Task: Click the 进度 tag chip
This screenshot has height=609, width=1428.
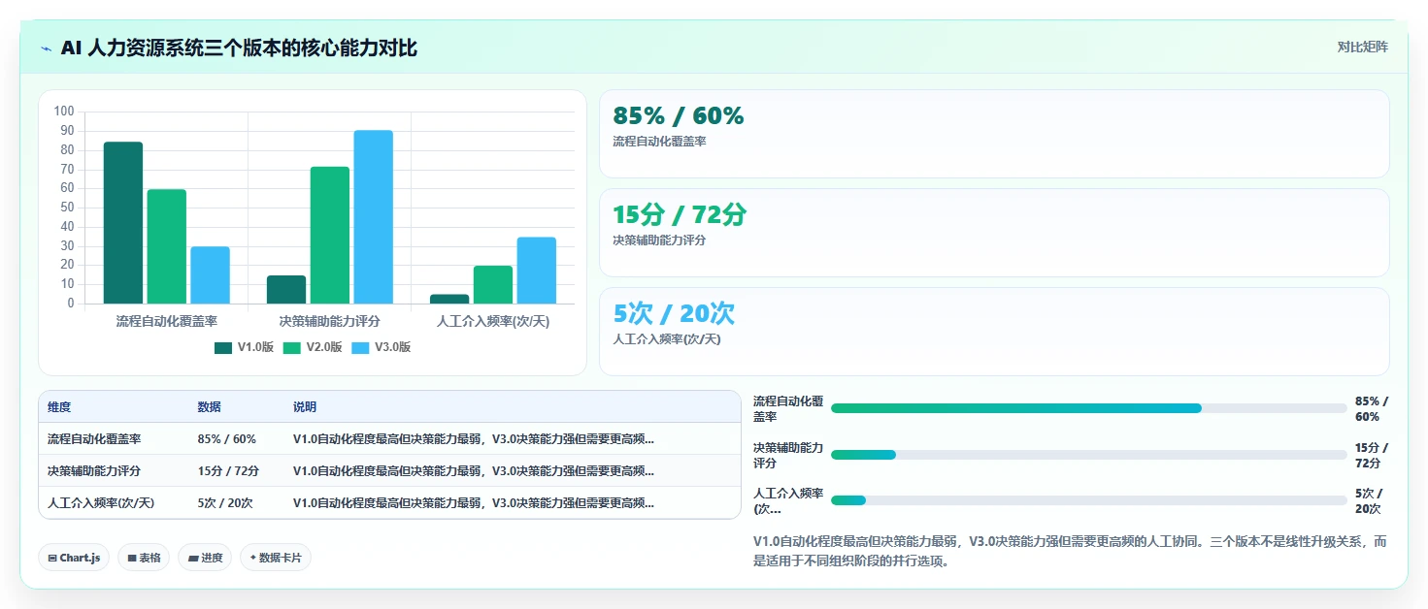Action: tap(205, 558)
